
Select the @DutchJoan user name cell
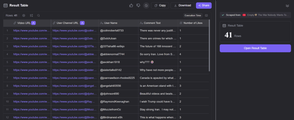118,38
